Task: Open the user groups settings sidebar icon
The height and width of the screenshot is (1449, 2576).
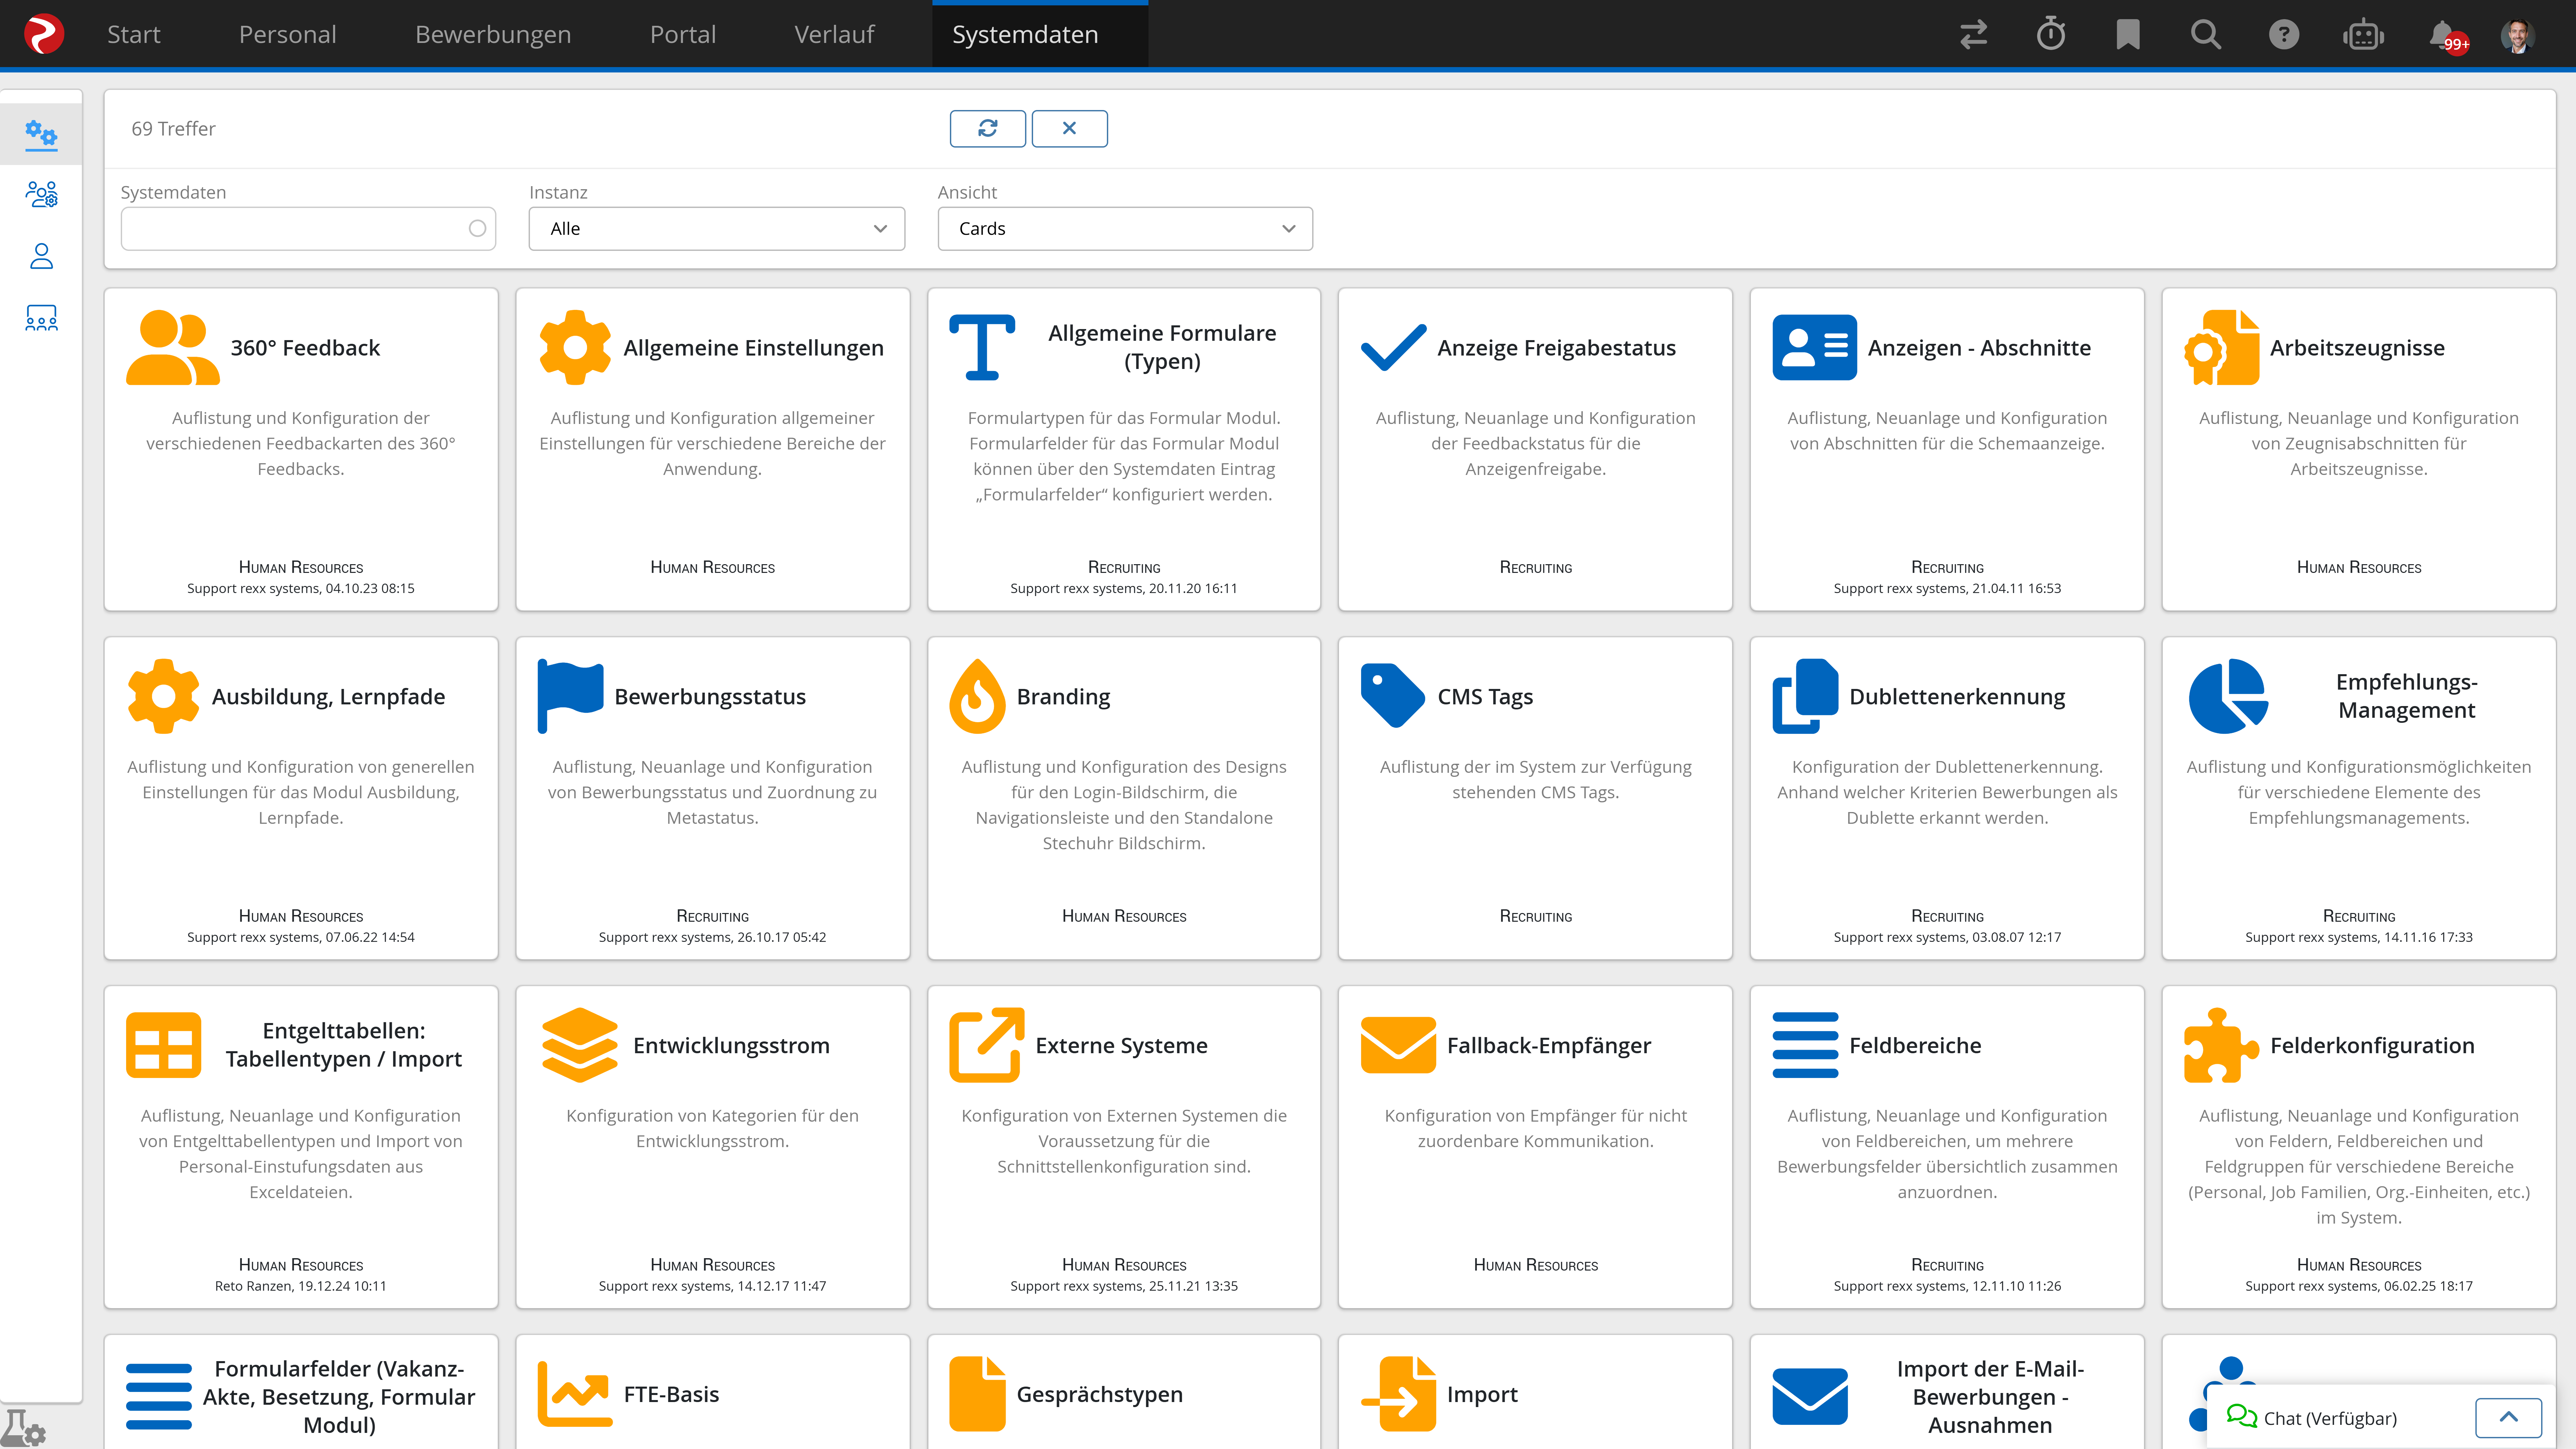Action: (x=41, y=194)
